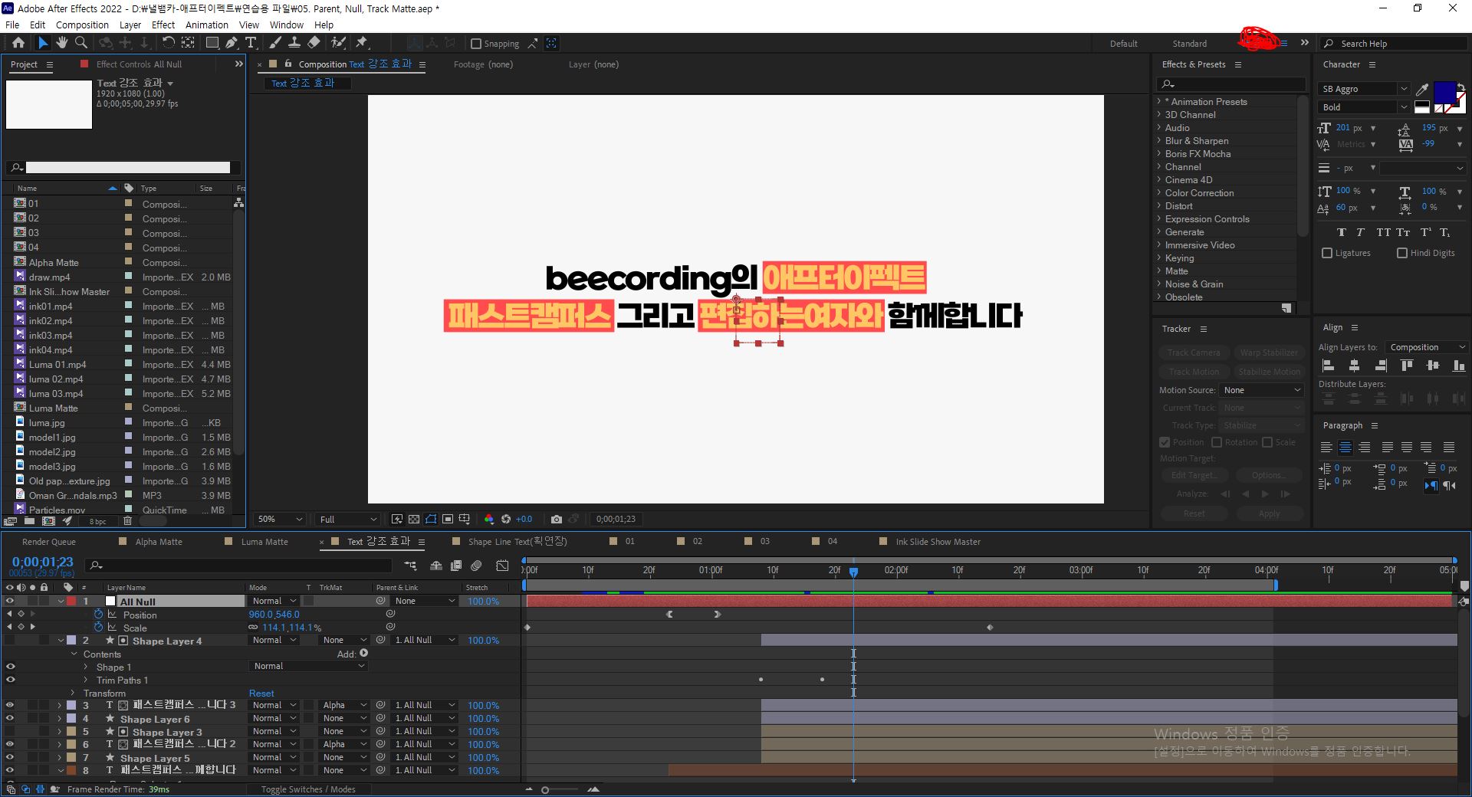Click Reset next to Transform property
The height and width of the screenshot is (797, 1472).
[x=261, y=693]
